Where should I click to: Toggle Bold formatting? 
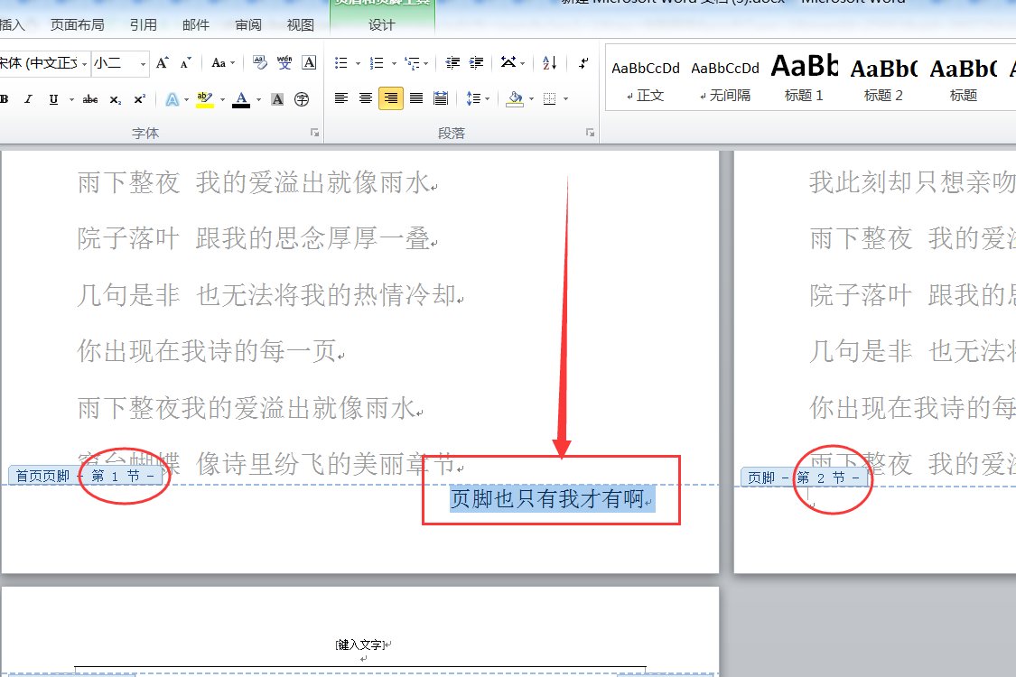click(5, 98)
